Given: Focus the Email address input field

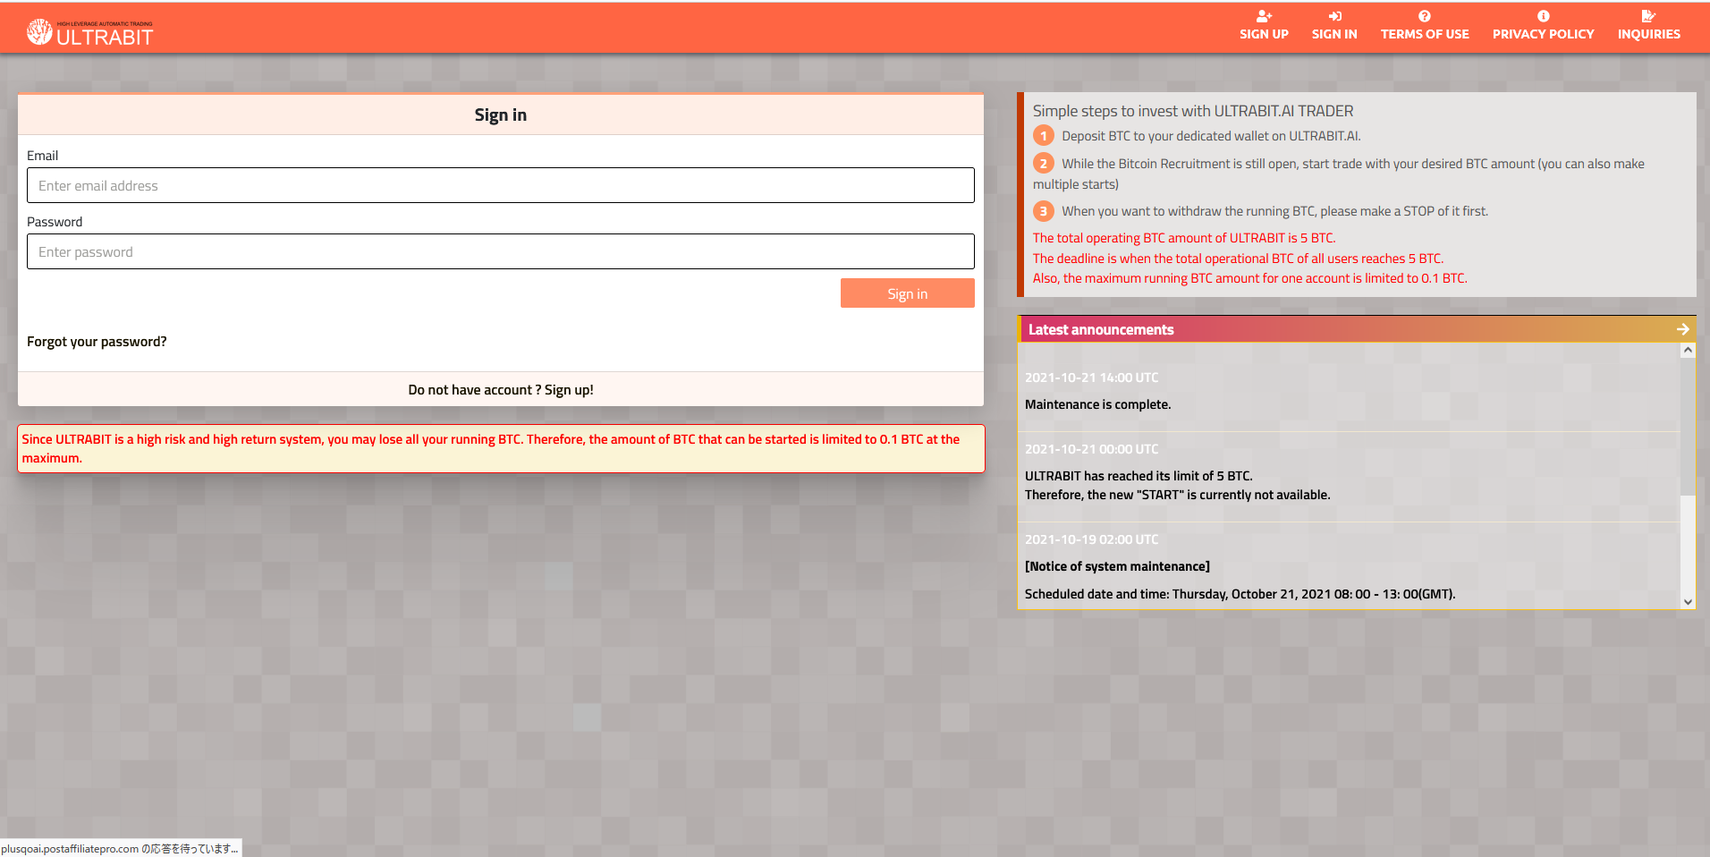Looking at the screenshot, I should [x=501, y=185].
